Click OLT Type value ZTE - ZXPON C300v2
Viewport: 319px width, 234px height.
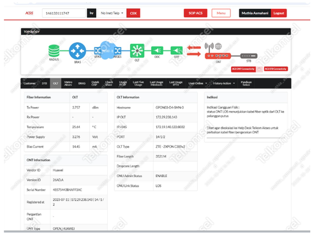(170, 147)
